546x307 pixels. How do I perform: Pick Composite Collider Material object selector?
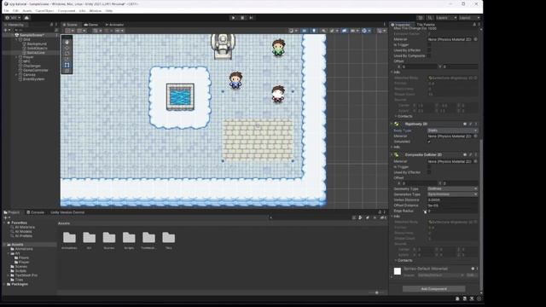pyautogui.click(x=476, y=161)
